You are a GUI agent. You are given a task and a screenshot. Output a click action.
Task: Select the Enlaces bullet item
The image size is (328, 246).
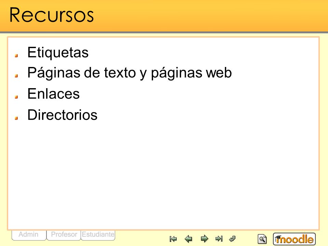tap(54, 94)
